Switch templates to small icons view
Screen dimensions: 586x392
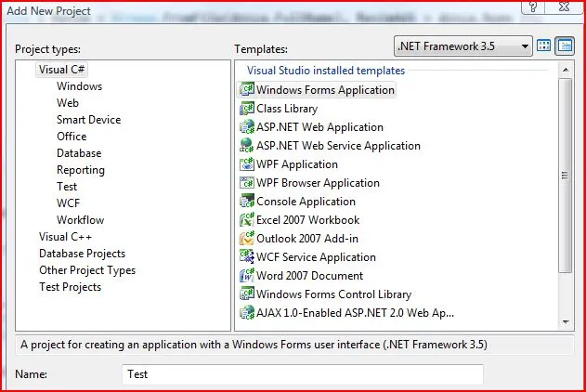(565, 46)
